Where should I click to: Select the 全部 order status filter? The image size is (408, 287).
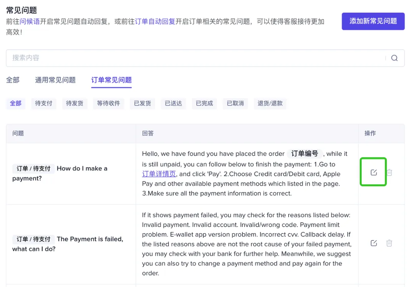[x=16, y=104]
